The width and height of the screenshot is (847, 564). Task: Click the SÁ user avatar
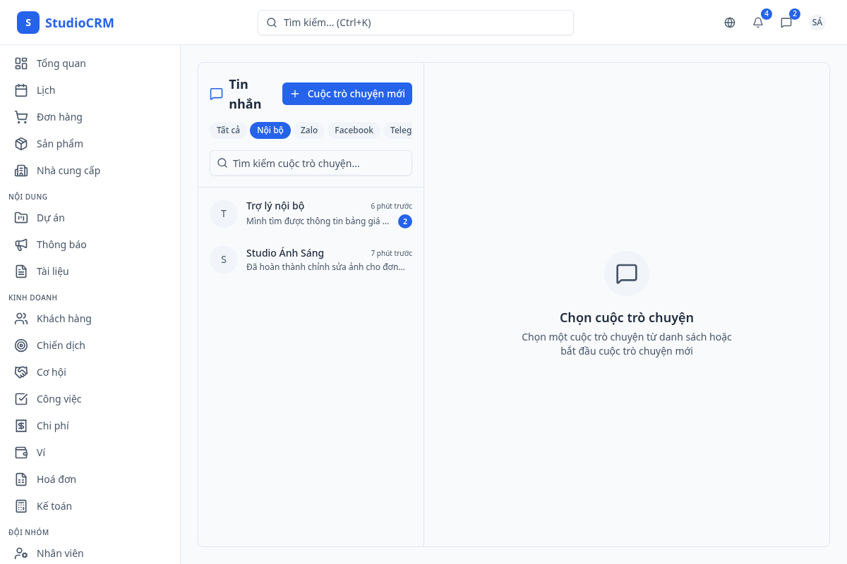click(x=817, y=23)
